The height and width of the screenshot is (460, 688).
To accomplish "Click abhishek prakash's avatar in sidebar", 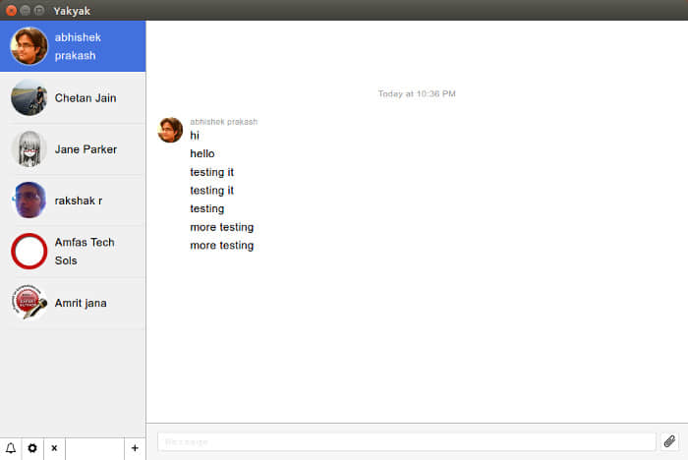I will [29, 46].
